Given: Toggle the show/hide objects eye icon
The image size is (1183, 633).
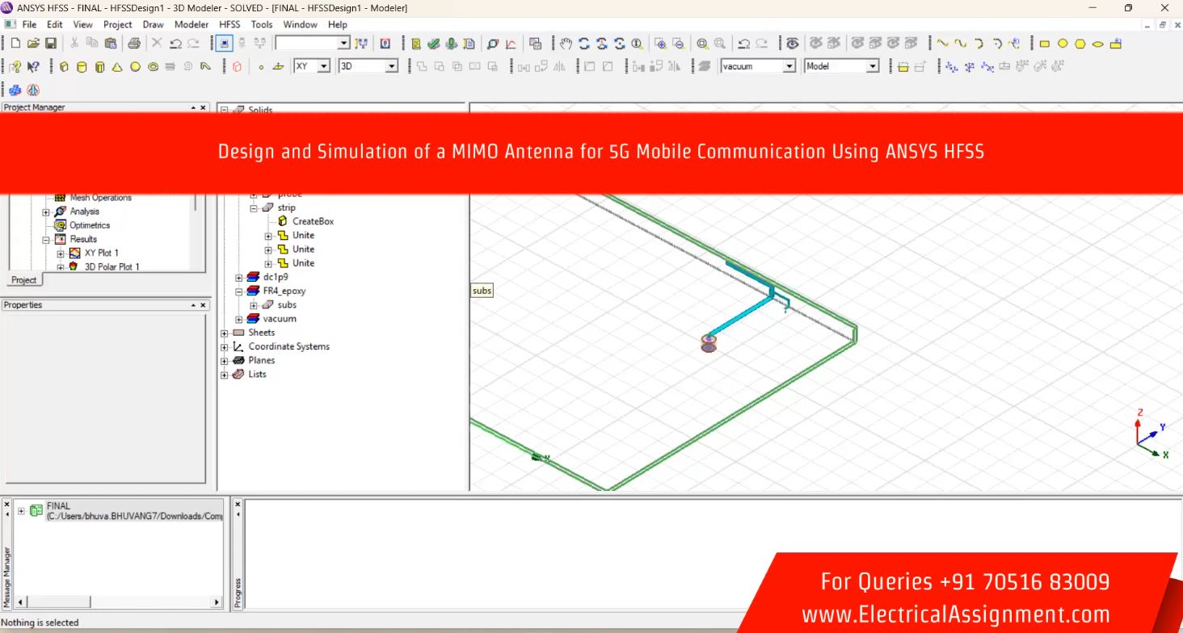Looking at the screenshot, I should (x=793, y=44).
